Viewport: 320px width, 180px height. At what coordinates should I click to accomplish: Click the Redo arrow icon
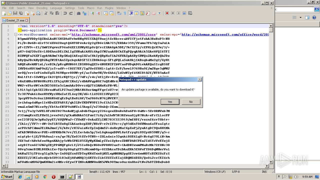(x=71, y=13)
